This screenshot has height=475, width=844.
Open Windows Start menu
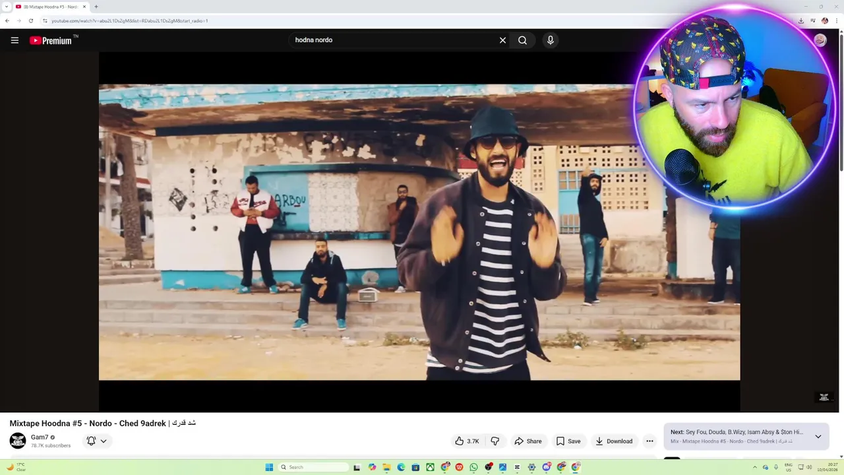tap(269, 467)
